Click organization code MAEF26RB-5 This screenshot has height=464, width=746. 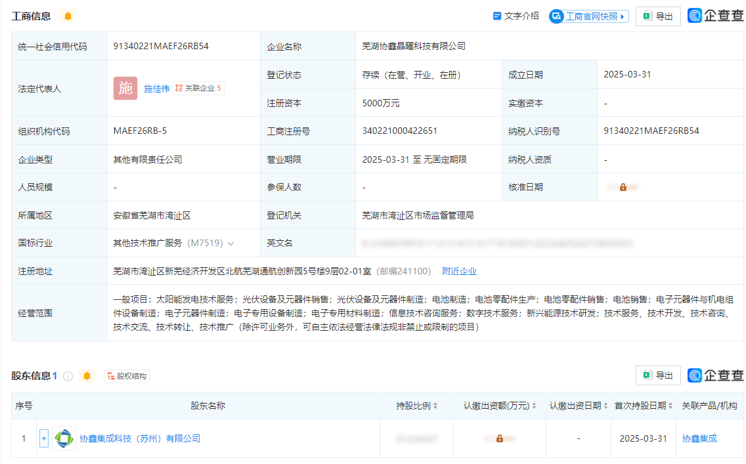pos(140,131)
